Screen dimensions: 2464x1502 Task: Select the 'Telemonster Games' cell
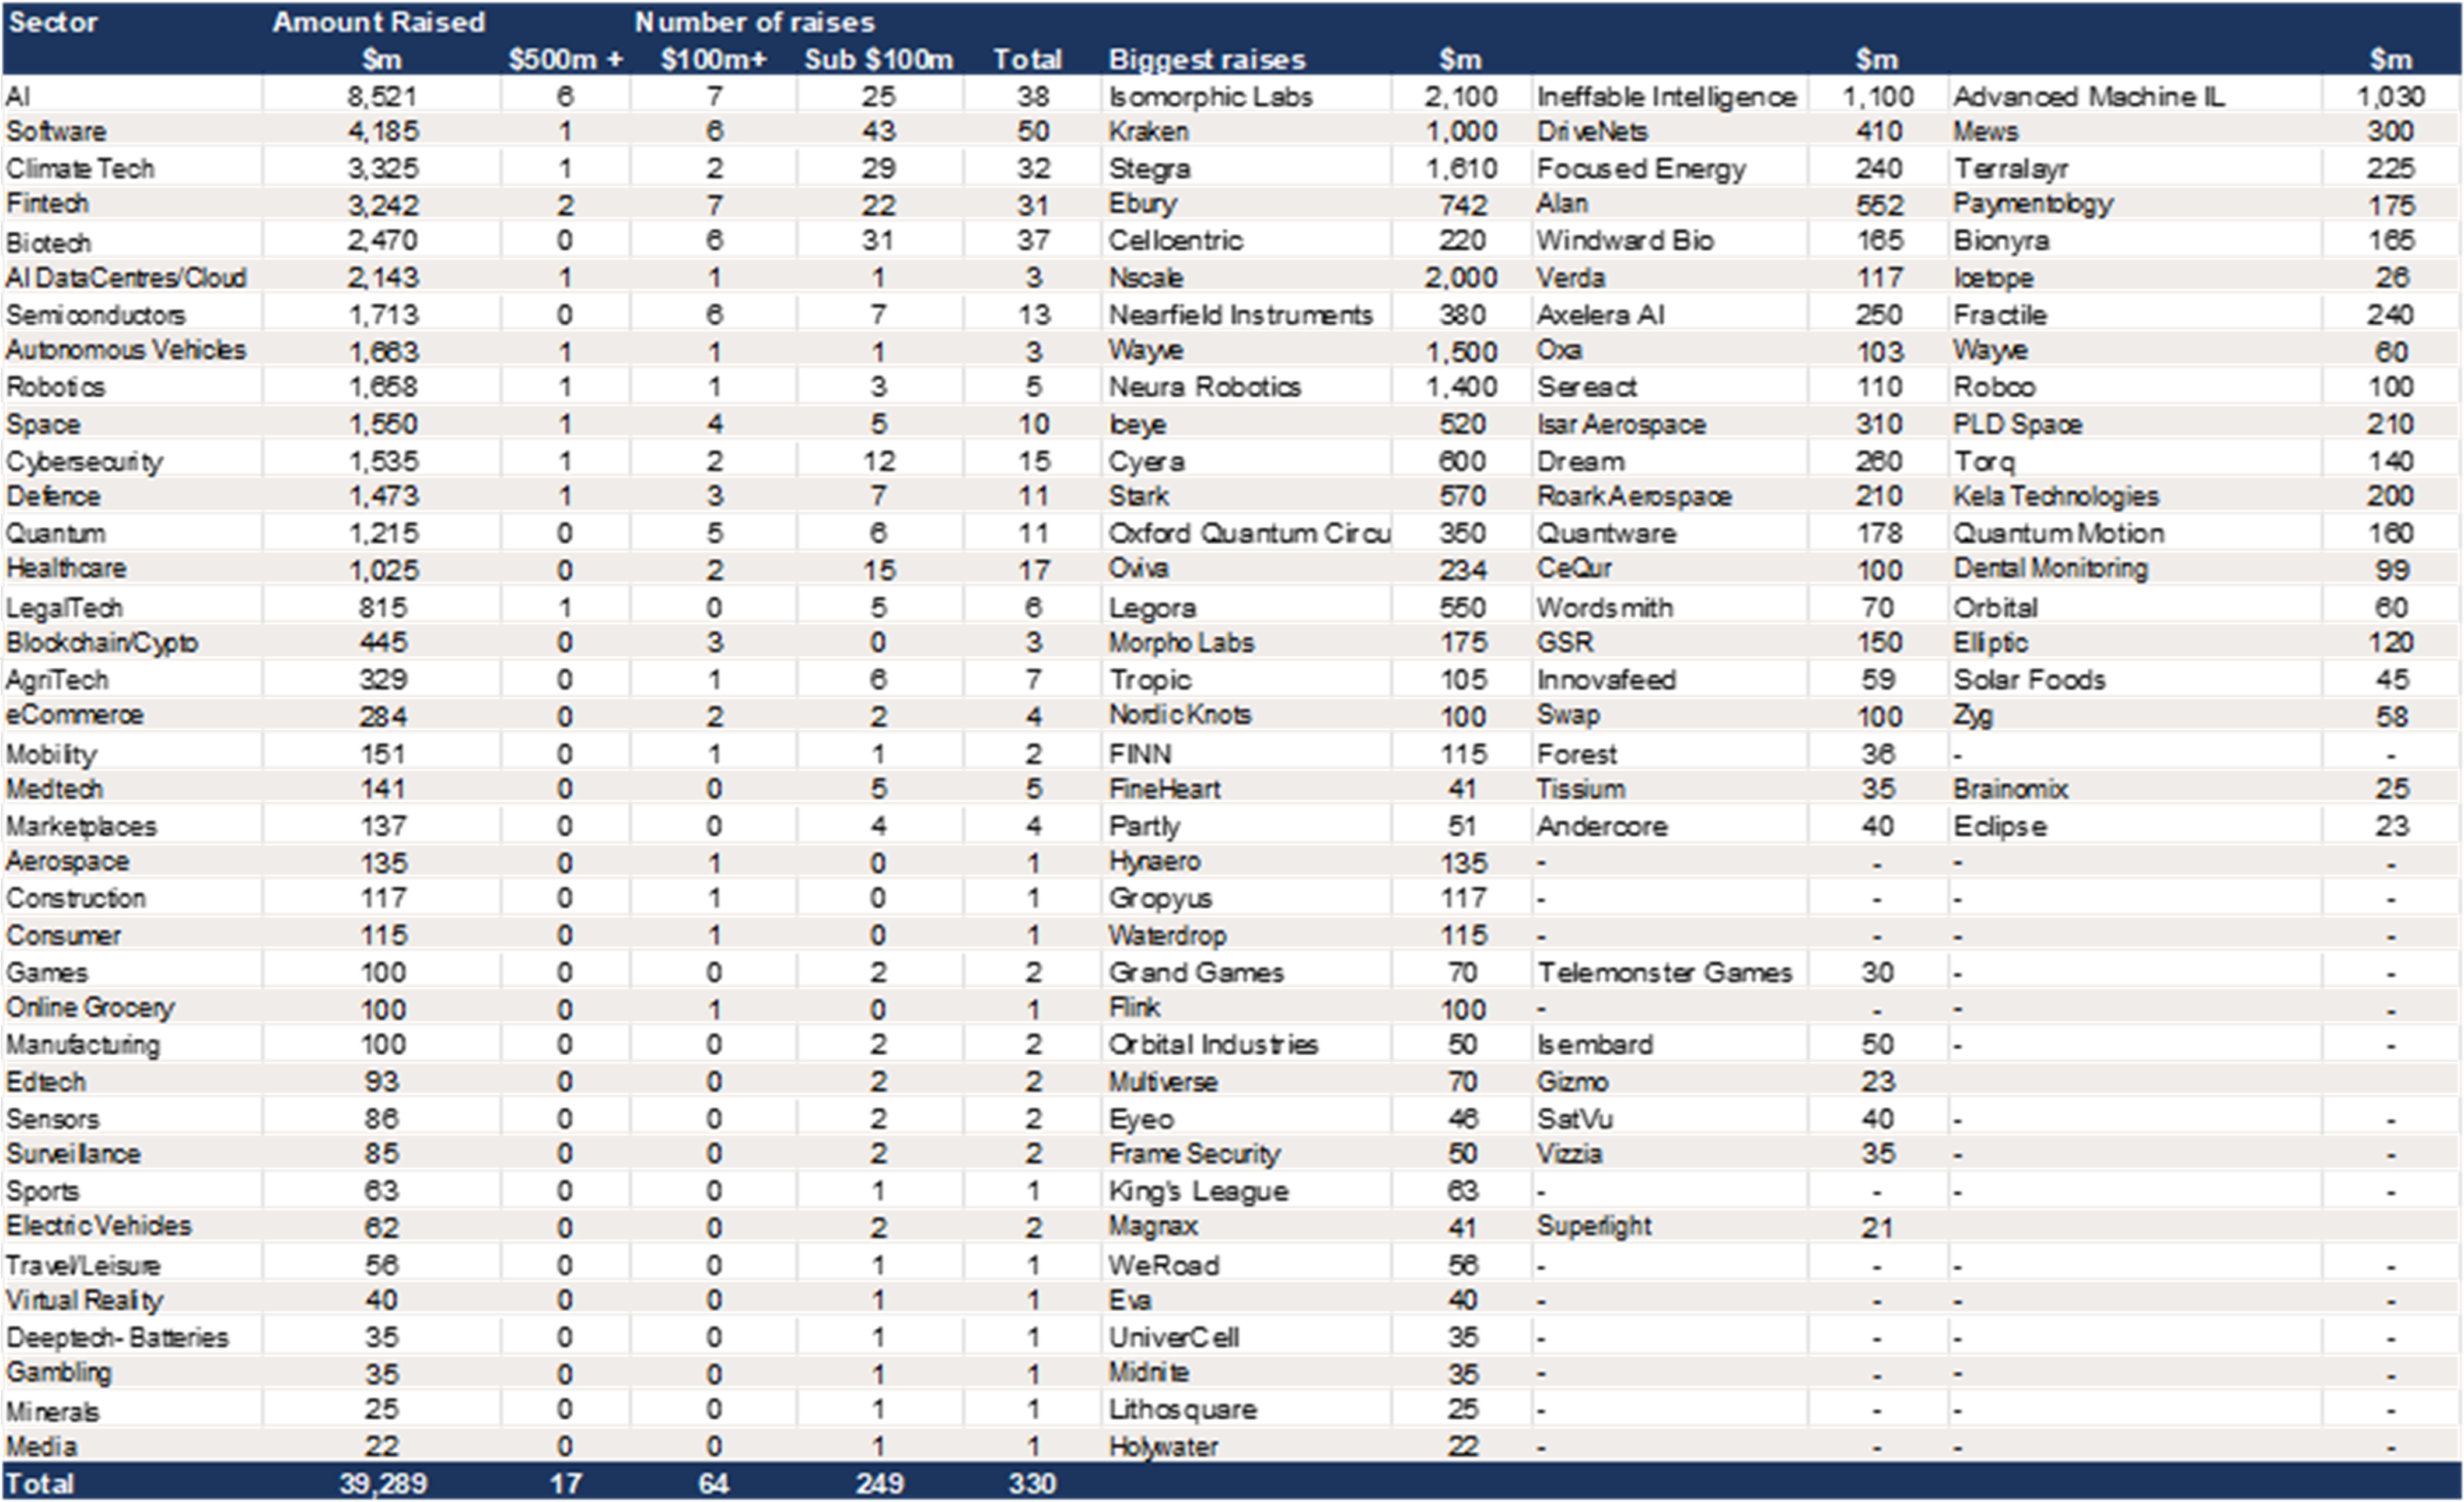click(x=1664, y=972)
